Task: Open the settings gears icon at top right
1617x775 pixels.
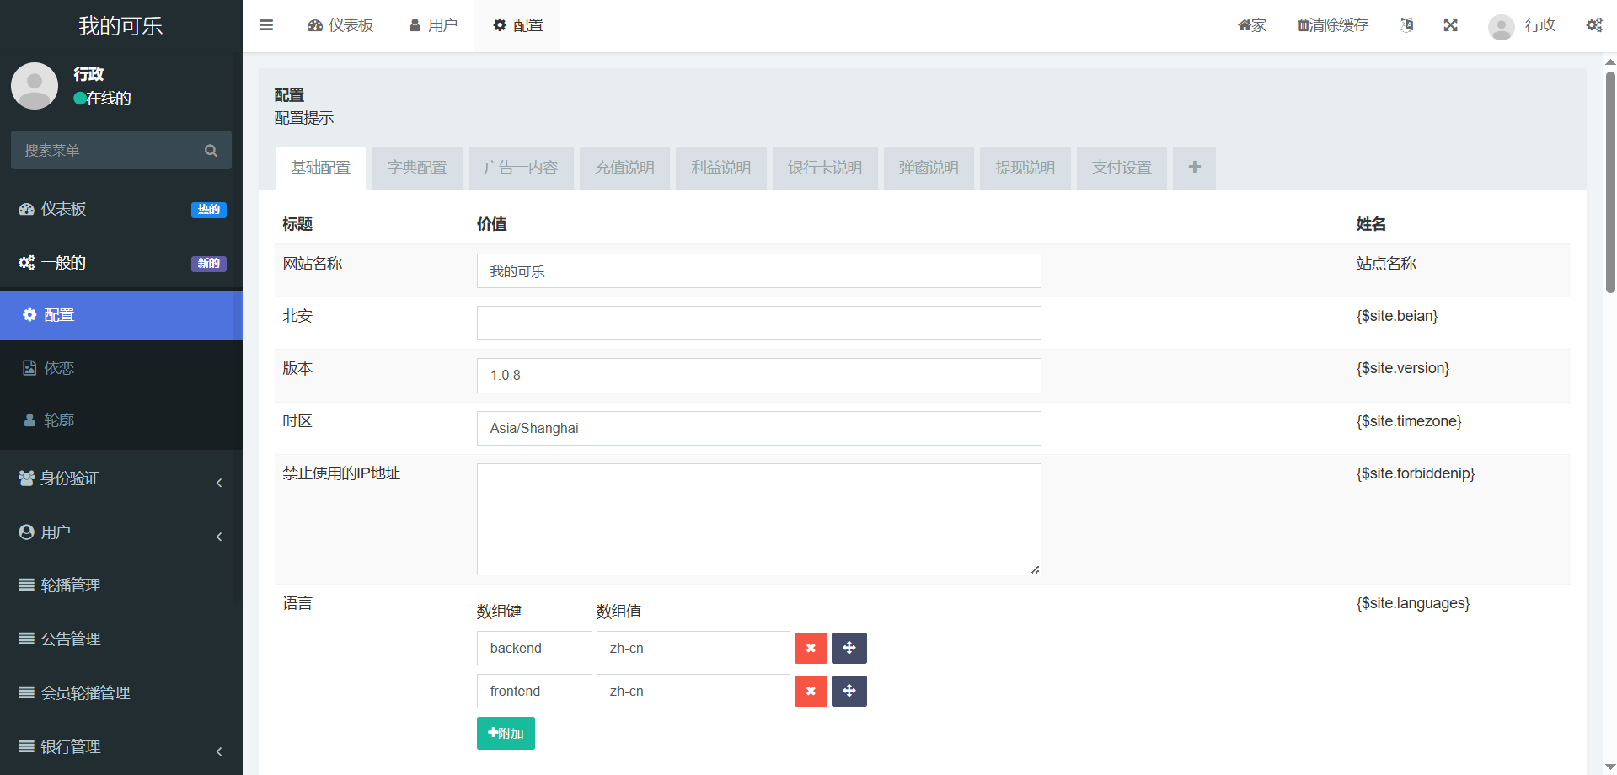Action: click(1593, 25)
